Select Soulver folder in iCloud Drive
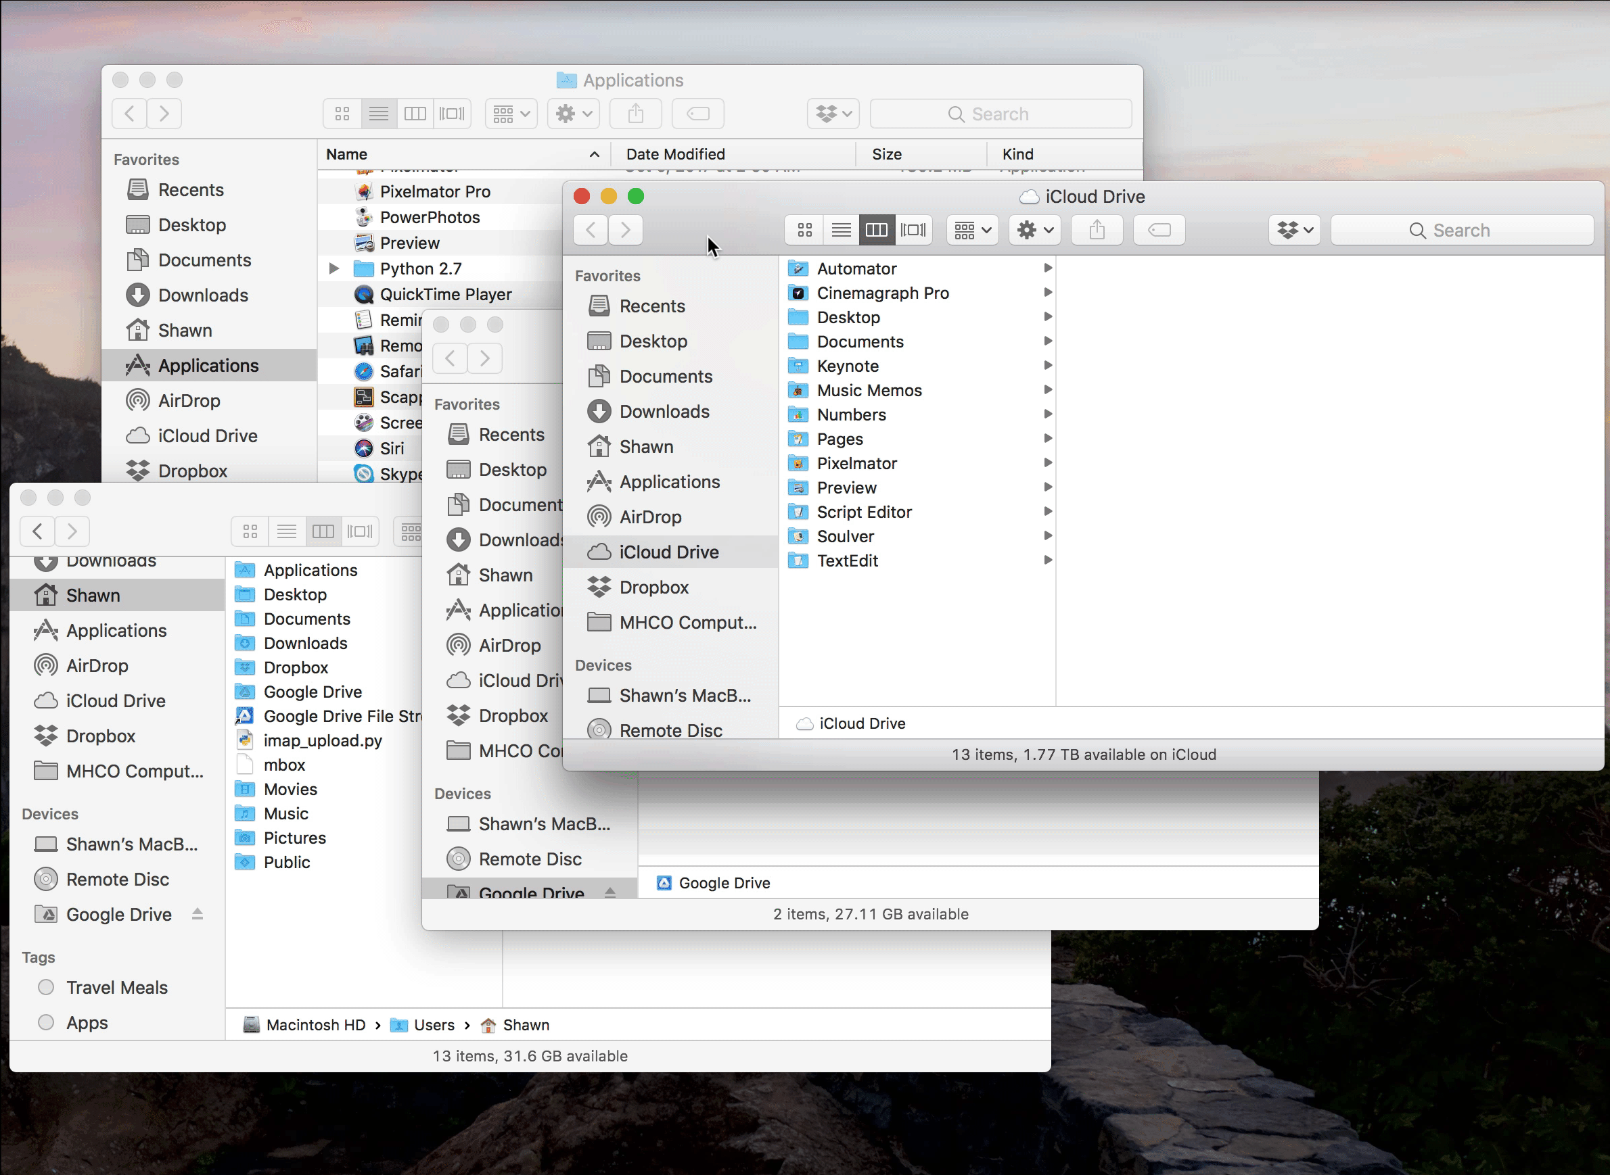This screenshot has height=1175, width=1610. coord(918,536)
